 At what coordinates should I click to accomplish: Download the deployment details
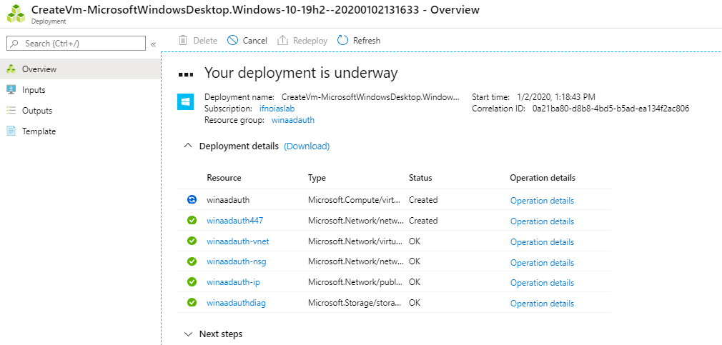(307, 146)
